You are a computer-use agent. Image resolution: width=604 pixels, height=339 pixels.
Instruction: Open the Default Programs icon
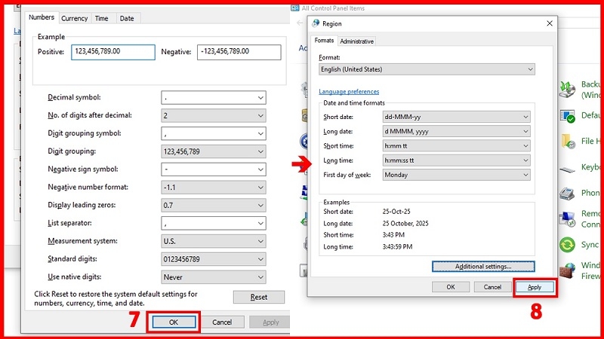568,116
